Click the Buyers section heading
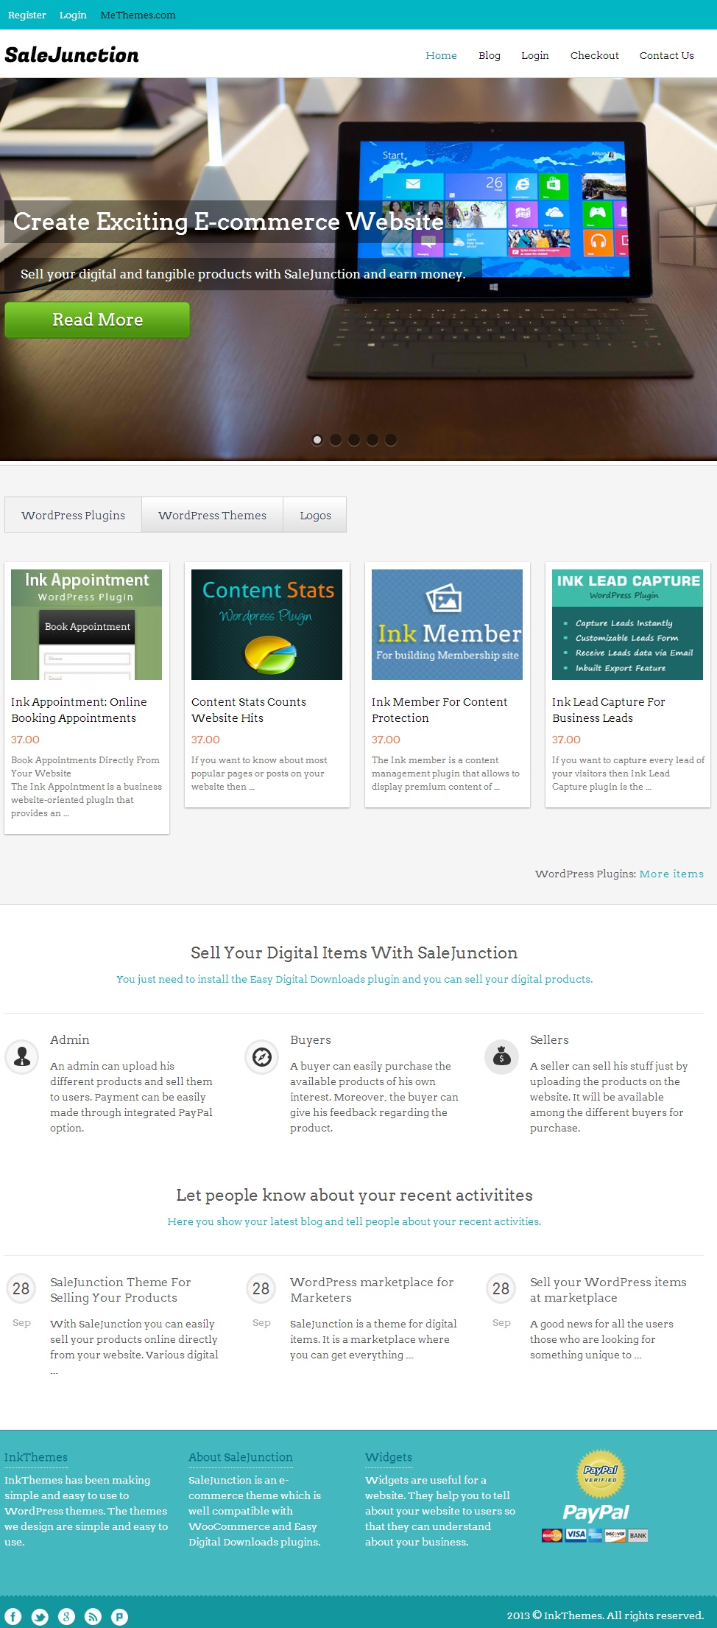 pyautogui.click(x=311, y=1039)
